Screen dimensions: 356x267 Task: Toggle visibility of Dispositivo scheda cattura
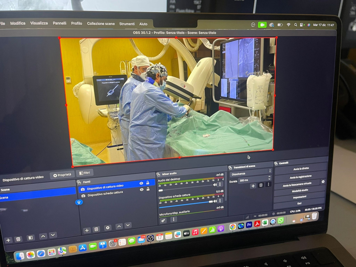point(142,189)
